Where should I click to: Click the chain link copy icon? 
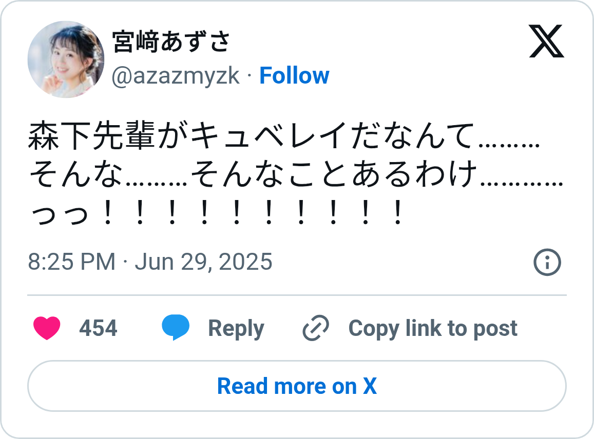click(x=316, y=328)
